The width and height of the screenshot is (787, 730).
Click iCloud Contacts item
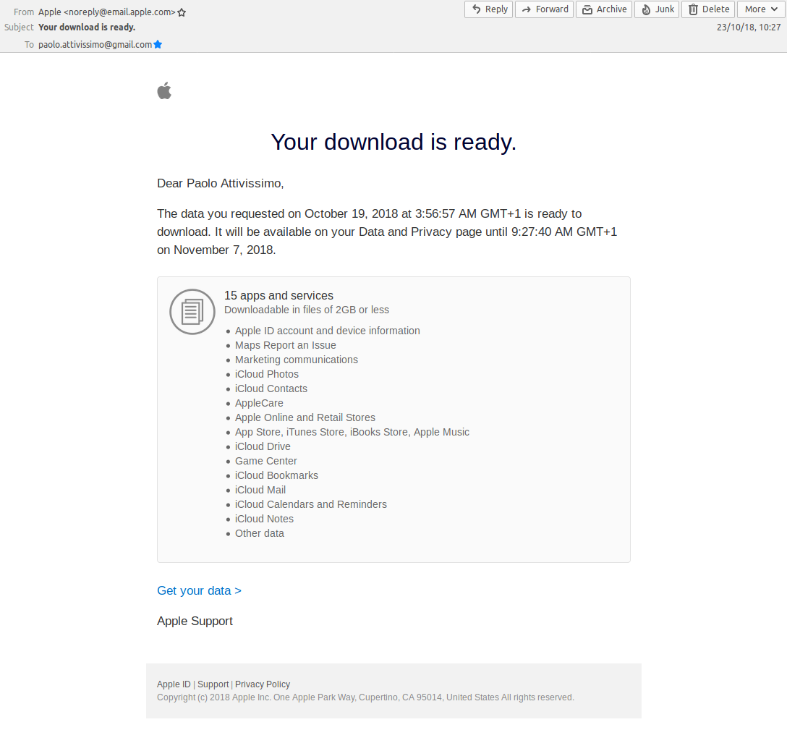(x=271, y=389)
